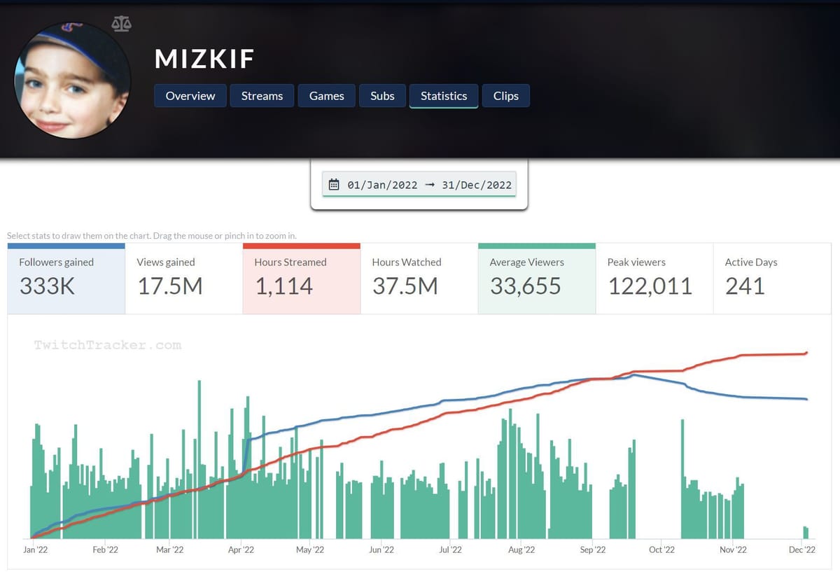Toggle the Peak viewers stat card
840x574 pixels.
click(x=654, y=279)
